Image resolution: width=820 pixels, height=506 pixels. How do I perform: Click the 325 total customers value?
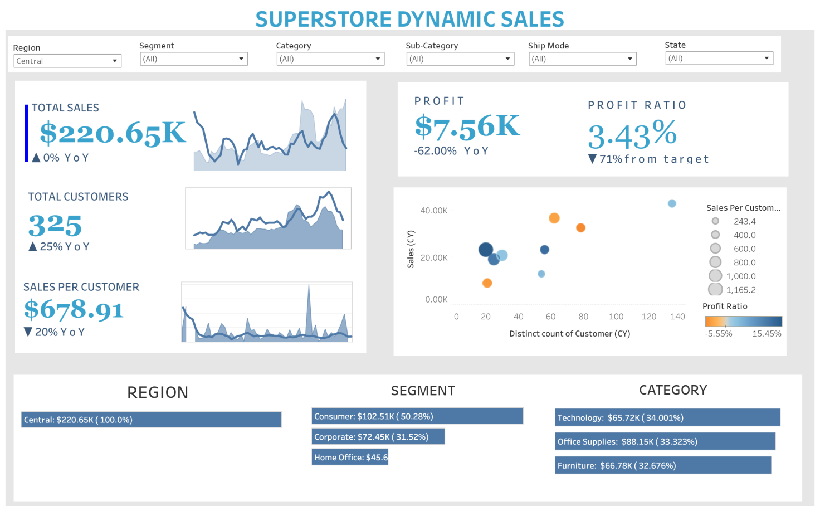point(55,225)
